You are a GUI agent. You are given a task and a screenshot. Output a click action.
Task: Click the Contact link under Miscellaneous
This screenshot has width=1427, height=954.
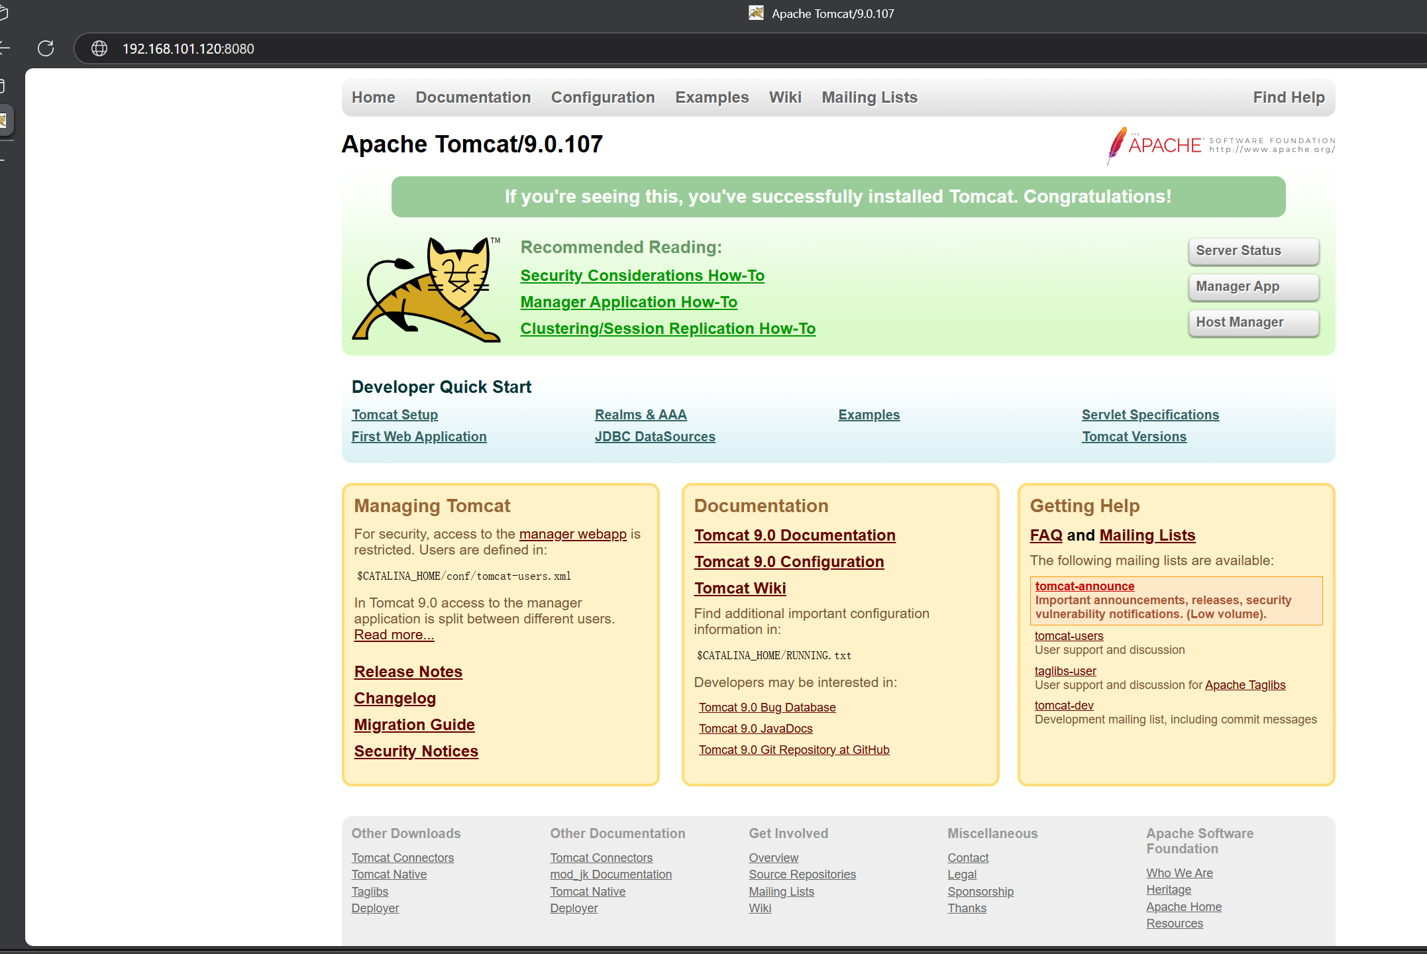[x=968, y=858]
